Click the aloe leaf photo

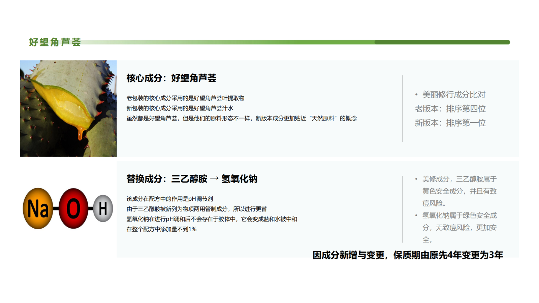point(68,108)
